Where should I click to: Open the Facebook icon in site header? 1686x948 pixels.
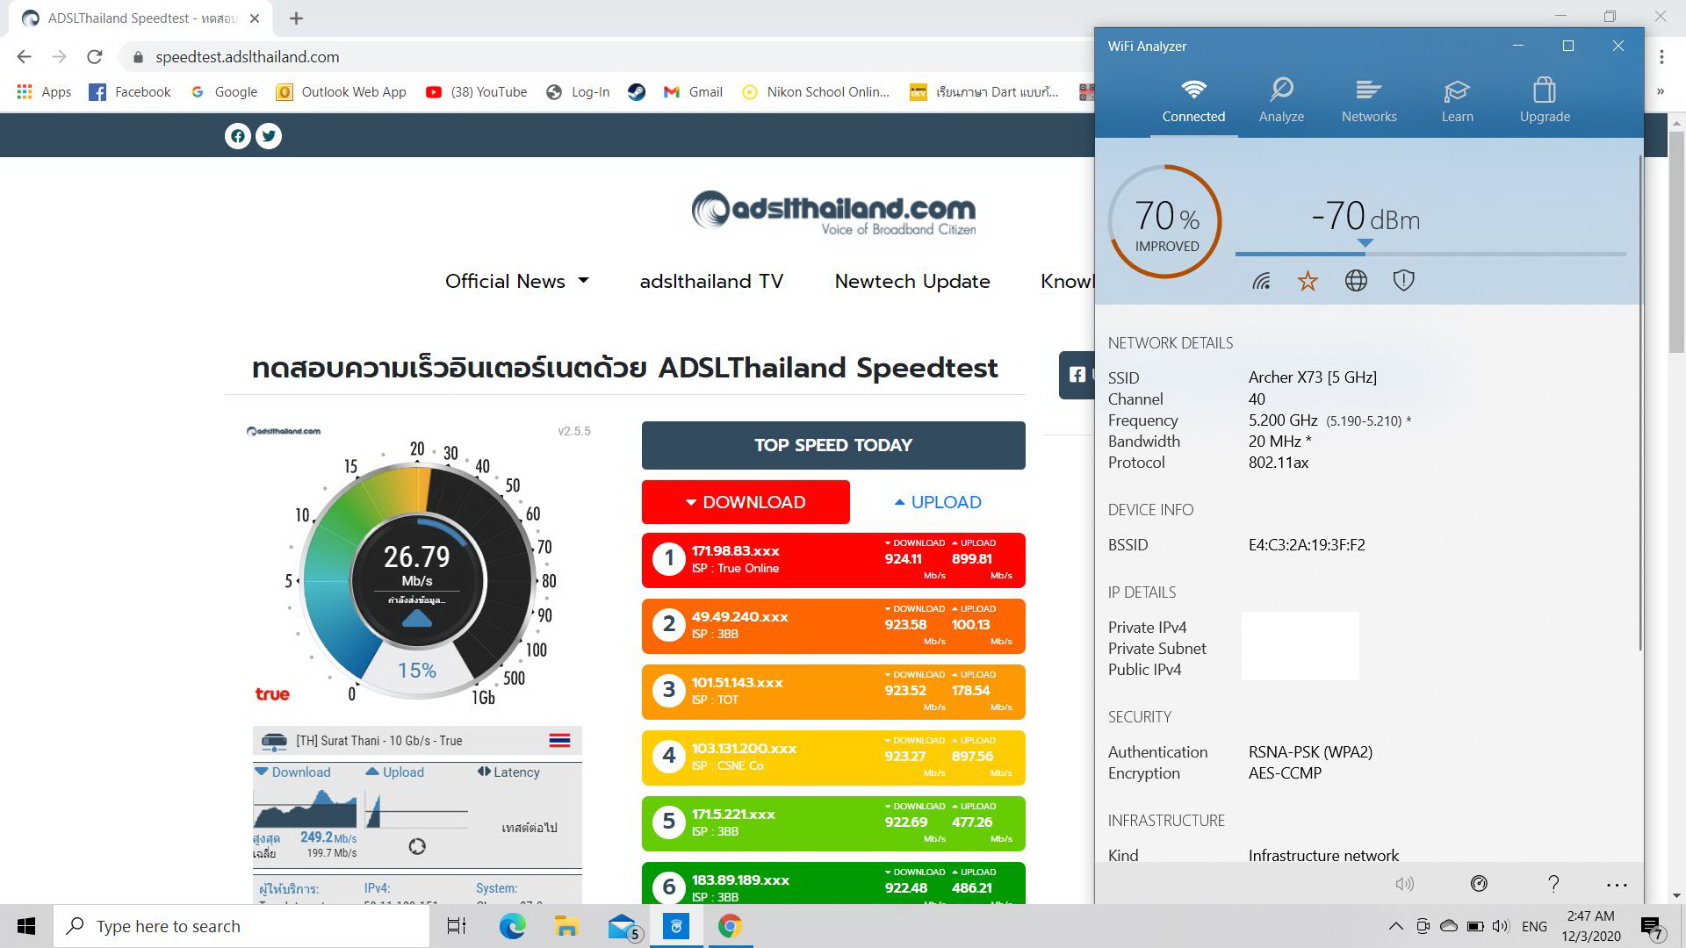pos(237,136)
